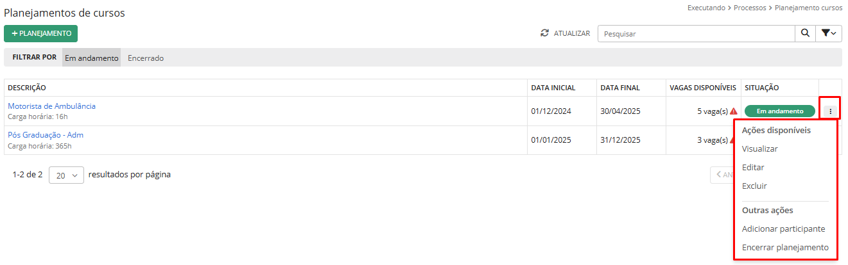Click warning triangle beside 5 vaga(s)
This screenshot has height=265, width=848.
click(733, 111)
